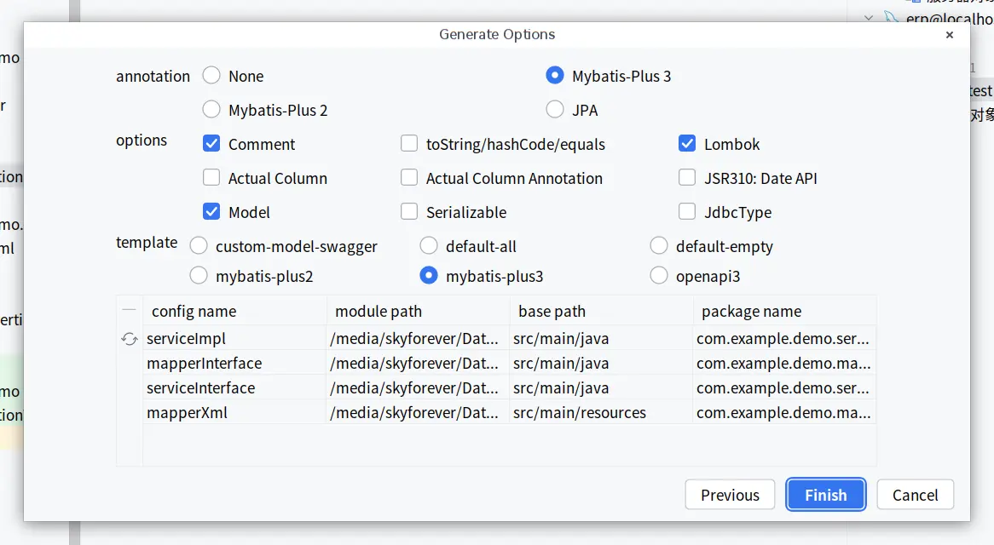Select the default-all template

(429, 245)
